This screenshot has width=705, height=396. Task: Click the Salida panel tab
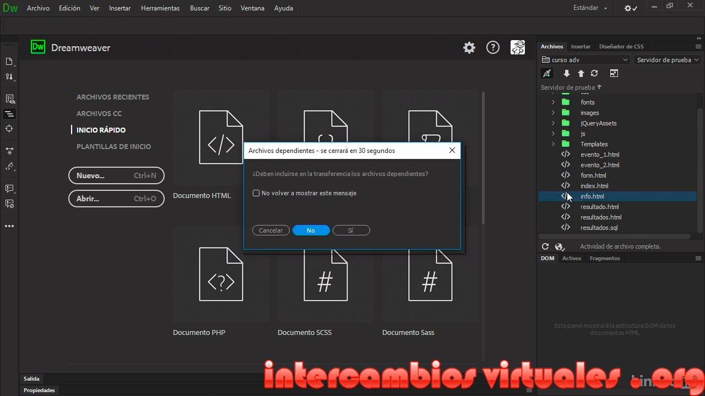click(31, 379)
